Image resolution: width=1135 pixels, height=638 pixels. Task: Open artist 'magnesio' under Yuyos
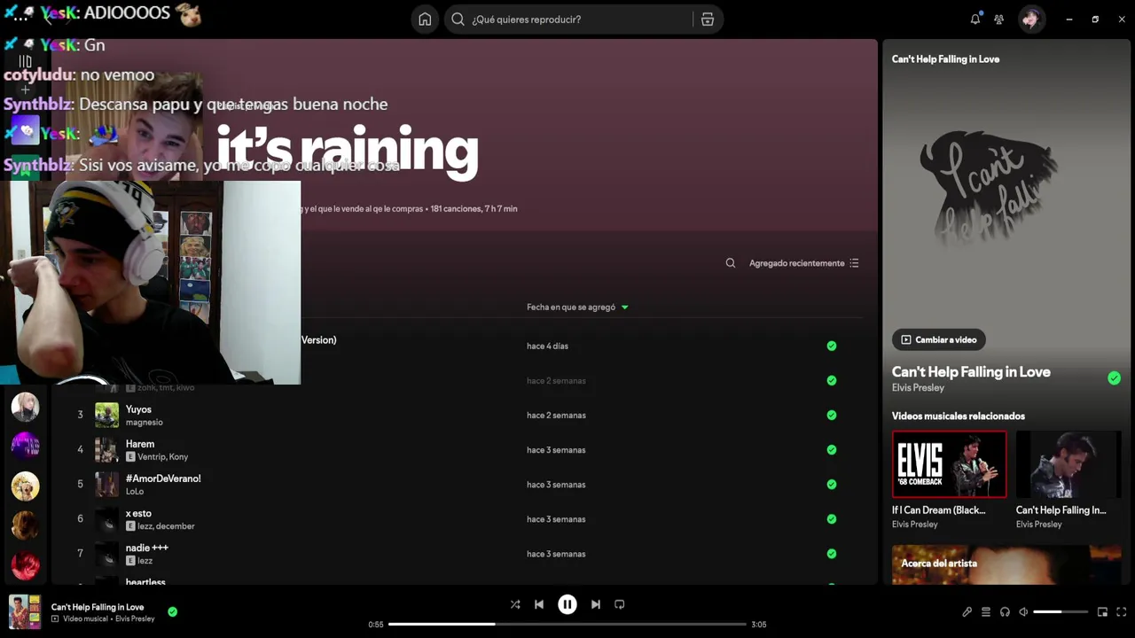point(145,423)
